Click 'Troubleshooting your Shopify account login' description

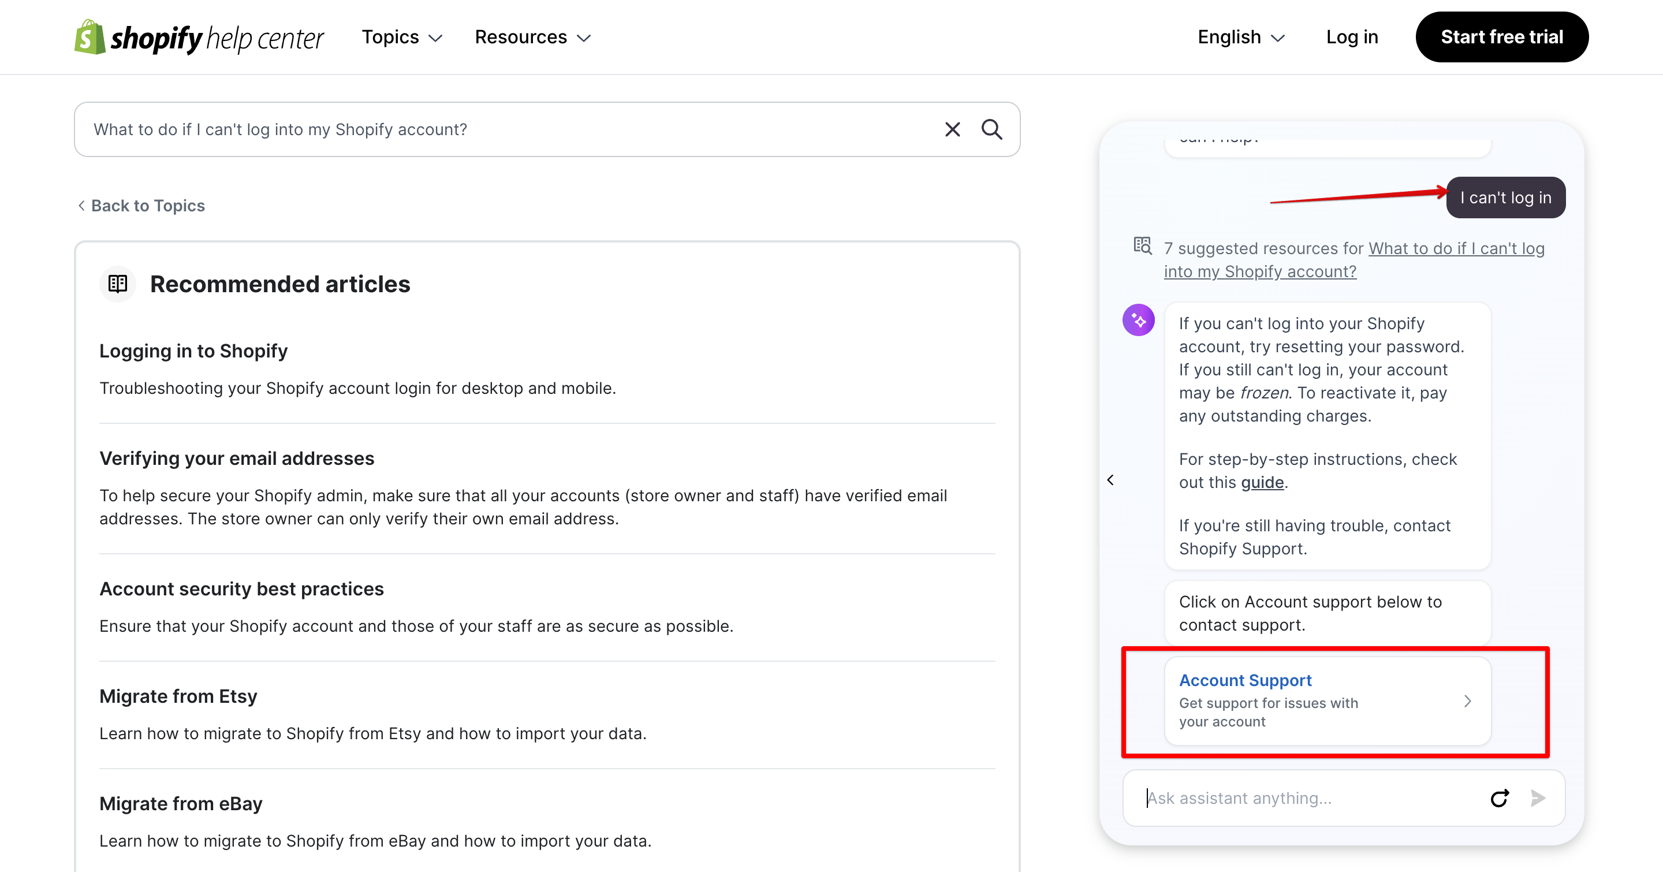[x=357, y=389]
